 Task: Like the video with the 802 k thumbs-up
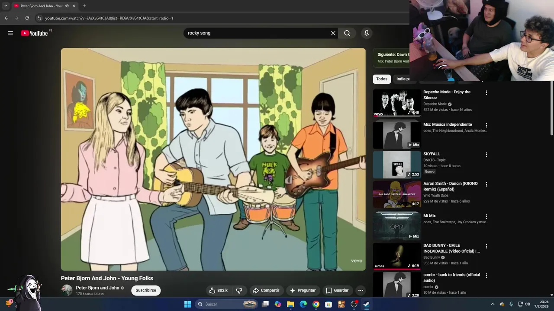[219, 290]
